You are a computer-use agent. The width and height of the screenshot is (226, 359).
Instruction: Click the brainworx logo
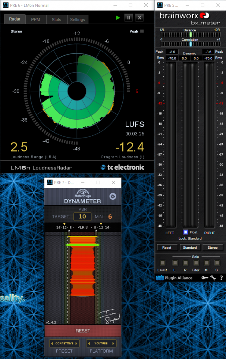[185, 16]
